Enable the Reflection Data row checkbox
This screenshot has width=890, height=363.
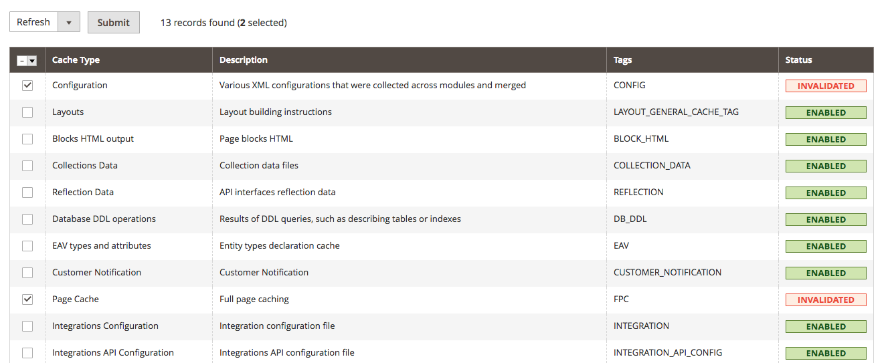coord(27,193)
